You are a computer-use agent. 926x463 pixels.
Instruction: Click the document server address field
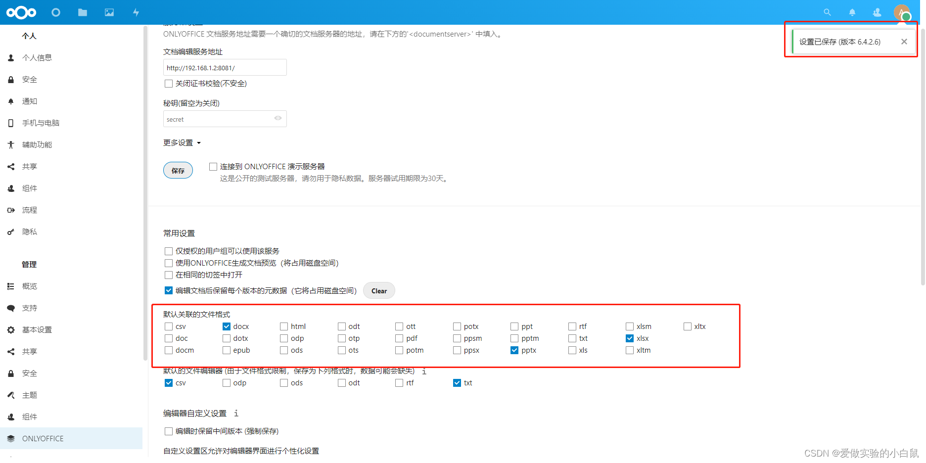(x=225, y=68)
